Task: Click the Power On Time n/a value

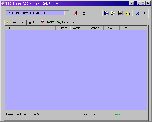Action: pyautogui.click(x=37, y=115)
